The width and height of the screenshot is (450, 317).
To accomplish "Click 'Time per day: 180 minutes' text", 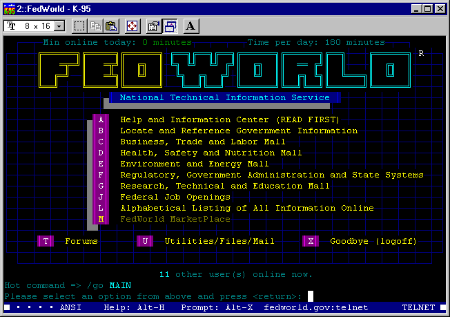I will point(316,43).
